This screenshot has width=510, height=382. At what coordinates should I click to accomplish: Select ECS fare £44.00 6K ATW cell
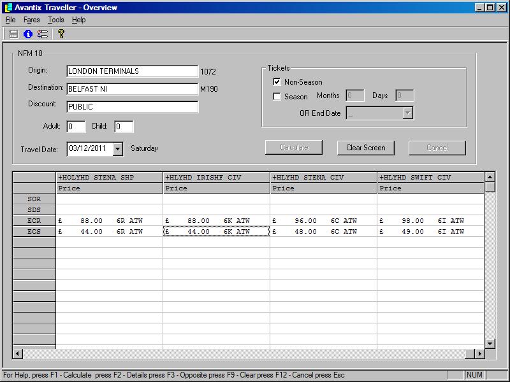coord(216,231)
